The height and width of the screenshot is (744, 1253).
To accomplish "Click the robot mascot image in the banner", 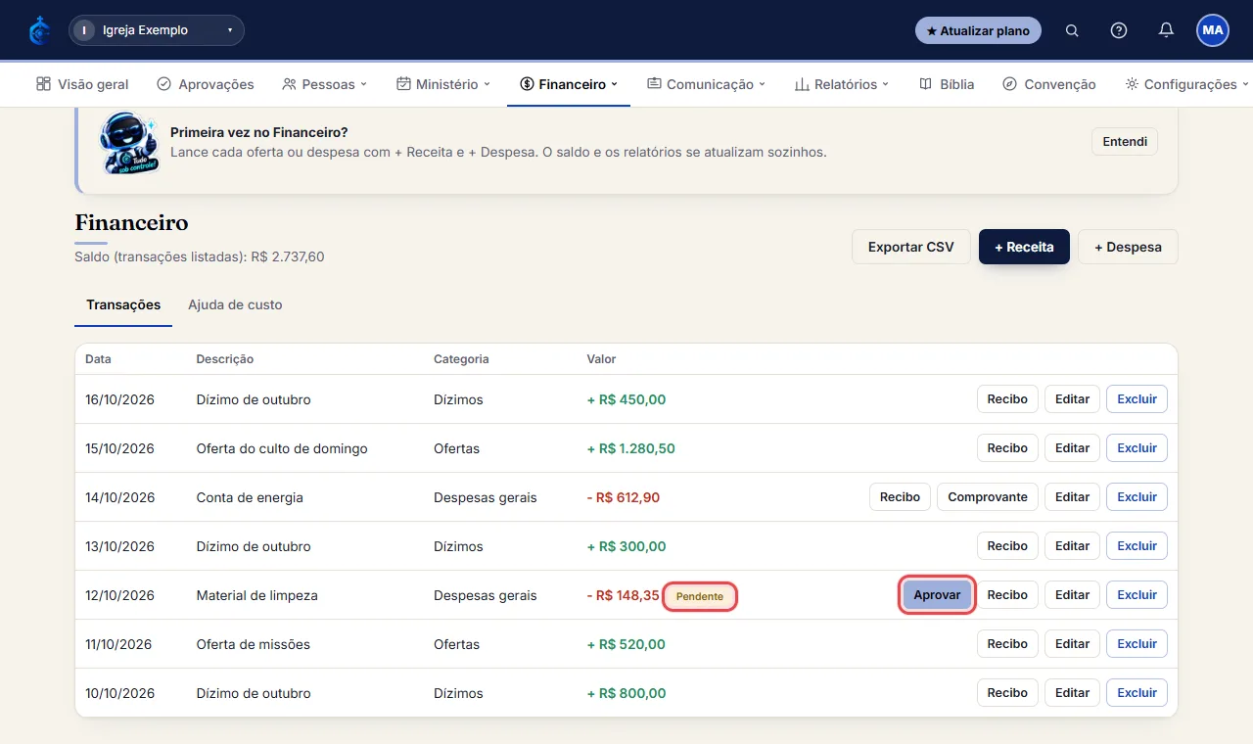I will 129,143.
